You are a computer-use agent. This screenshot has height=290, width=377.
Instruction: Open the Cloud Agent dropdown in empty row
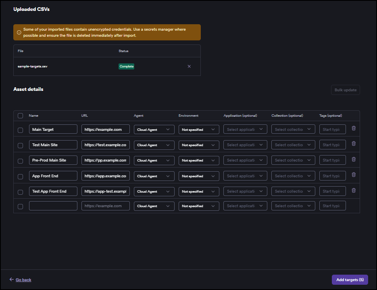click(154, 206)
